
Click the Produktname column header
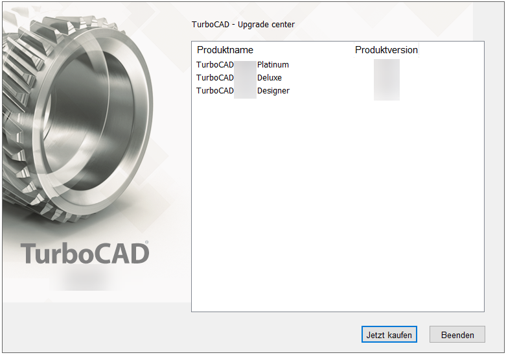pos(225,50)
